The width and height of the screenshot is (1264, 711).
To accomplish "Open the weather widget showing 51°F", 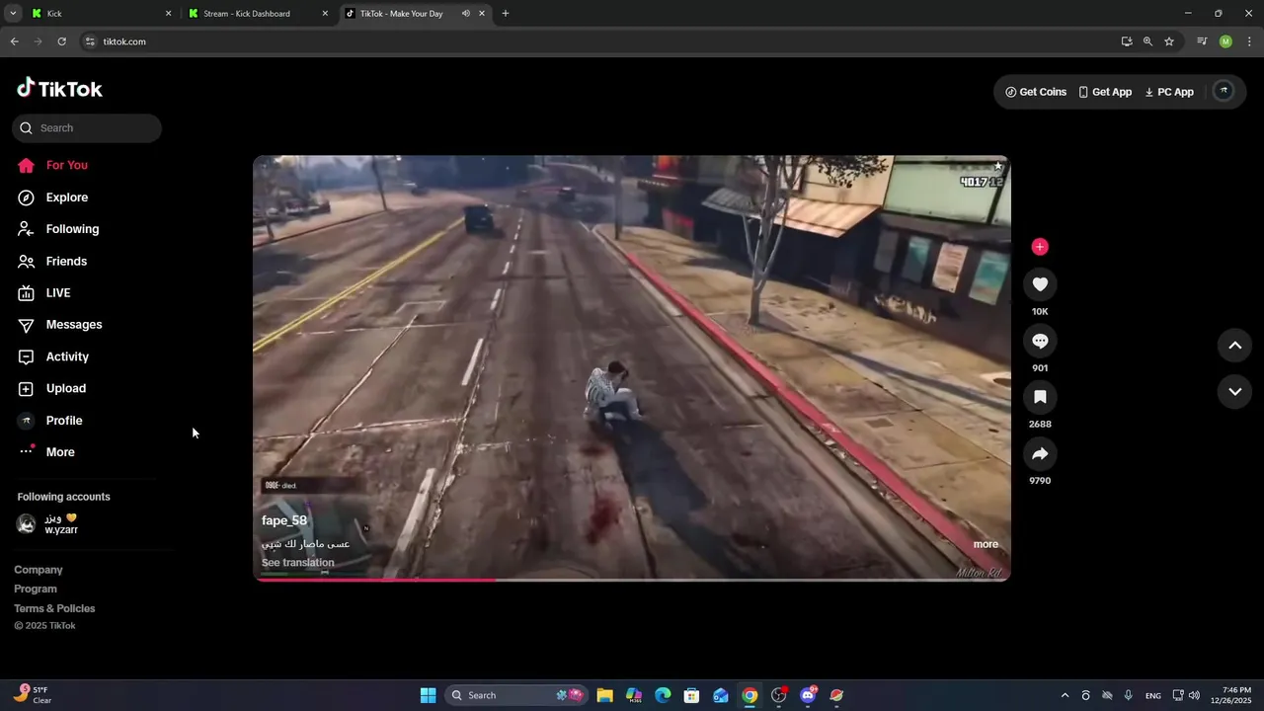I will click(32, 695).
